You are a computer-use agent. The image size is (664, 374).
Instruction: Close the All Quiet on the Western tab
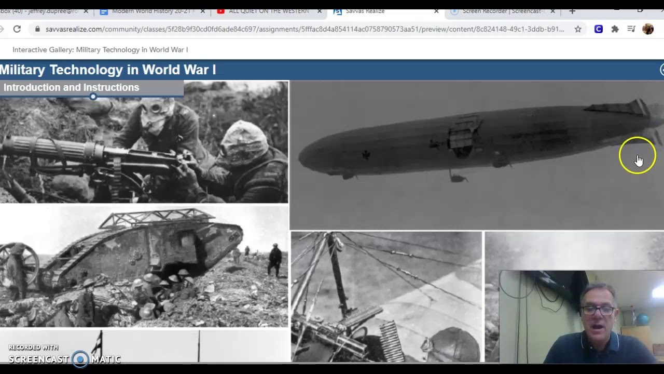pyautogui.click(x=320, y=11)
